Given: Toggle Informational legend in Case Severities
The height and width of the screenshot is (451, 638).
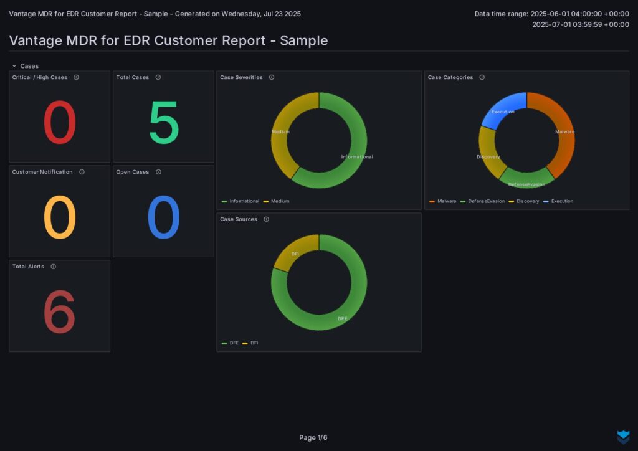Looking at the screenshot, I should pyautogui.click(x=240, y=201).
